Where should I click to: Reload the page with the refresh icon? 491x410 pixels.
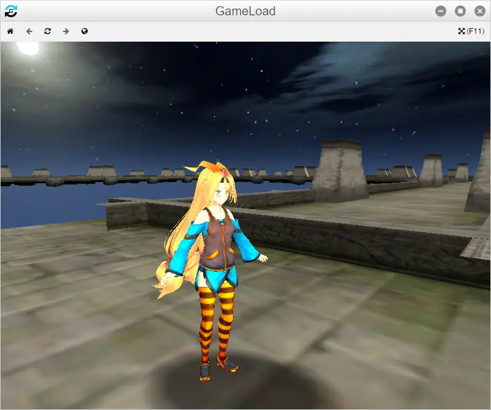[48, 31]
